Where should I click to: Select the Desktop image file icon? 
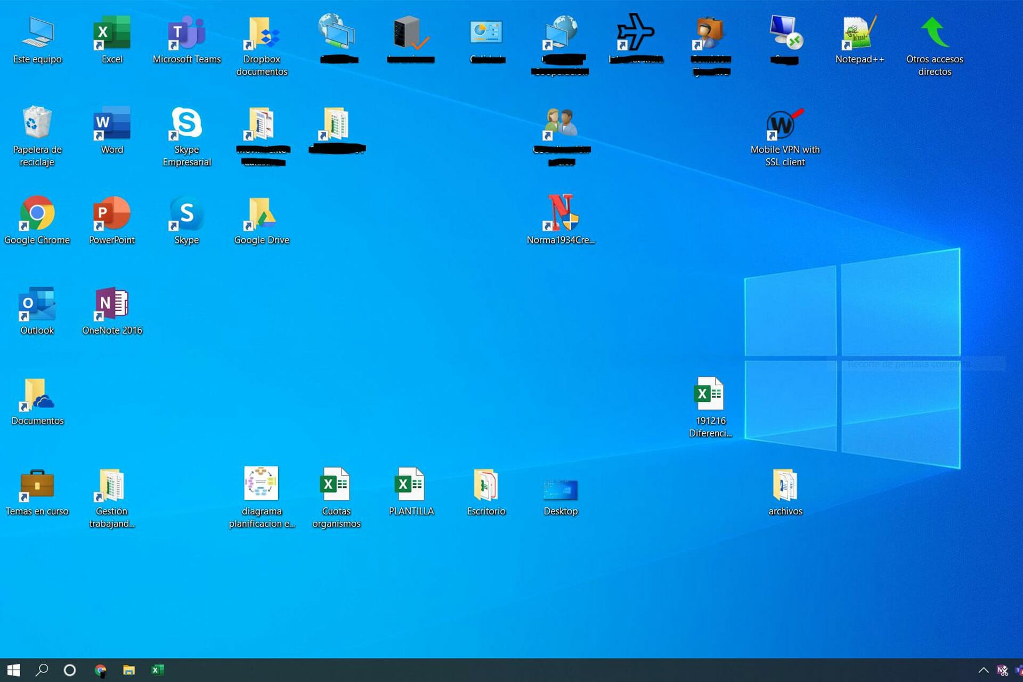click(561, 489)
